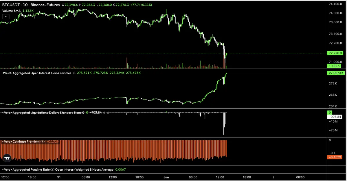Click the green 275.673K label on the Open Interest axis
Image resolution: width=347 pixels, height=181 pixels.
tap(336, 73)
